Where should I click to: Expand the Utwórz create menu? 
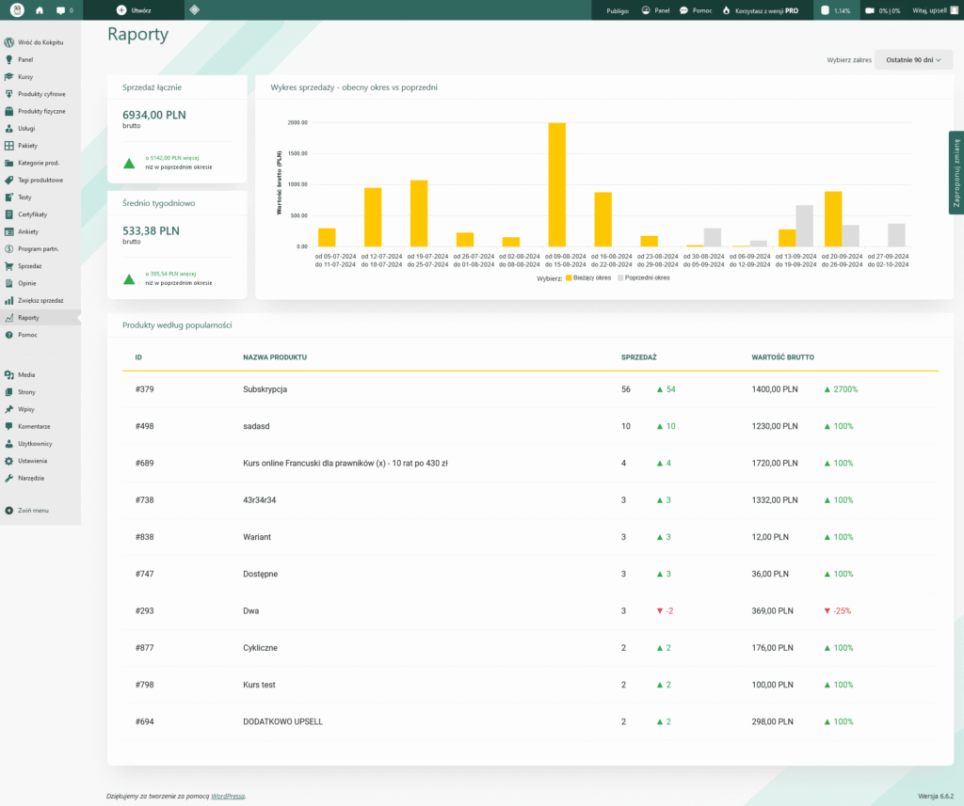click(x=134, y=10)
